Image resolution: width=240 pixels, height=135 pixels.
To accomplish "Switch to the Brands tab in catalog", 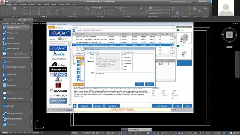I will [x=51, y=27].
